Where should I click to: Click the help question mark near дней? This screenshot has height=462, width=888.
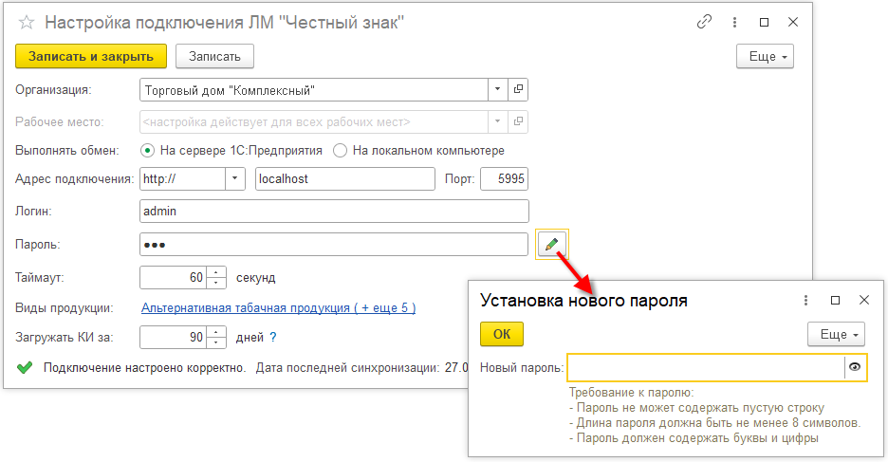point(273,337)
